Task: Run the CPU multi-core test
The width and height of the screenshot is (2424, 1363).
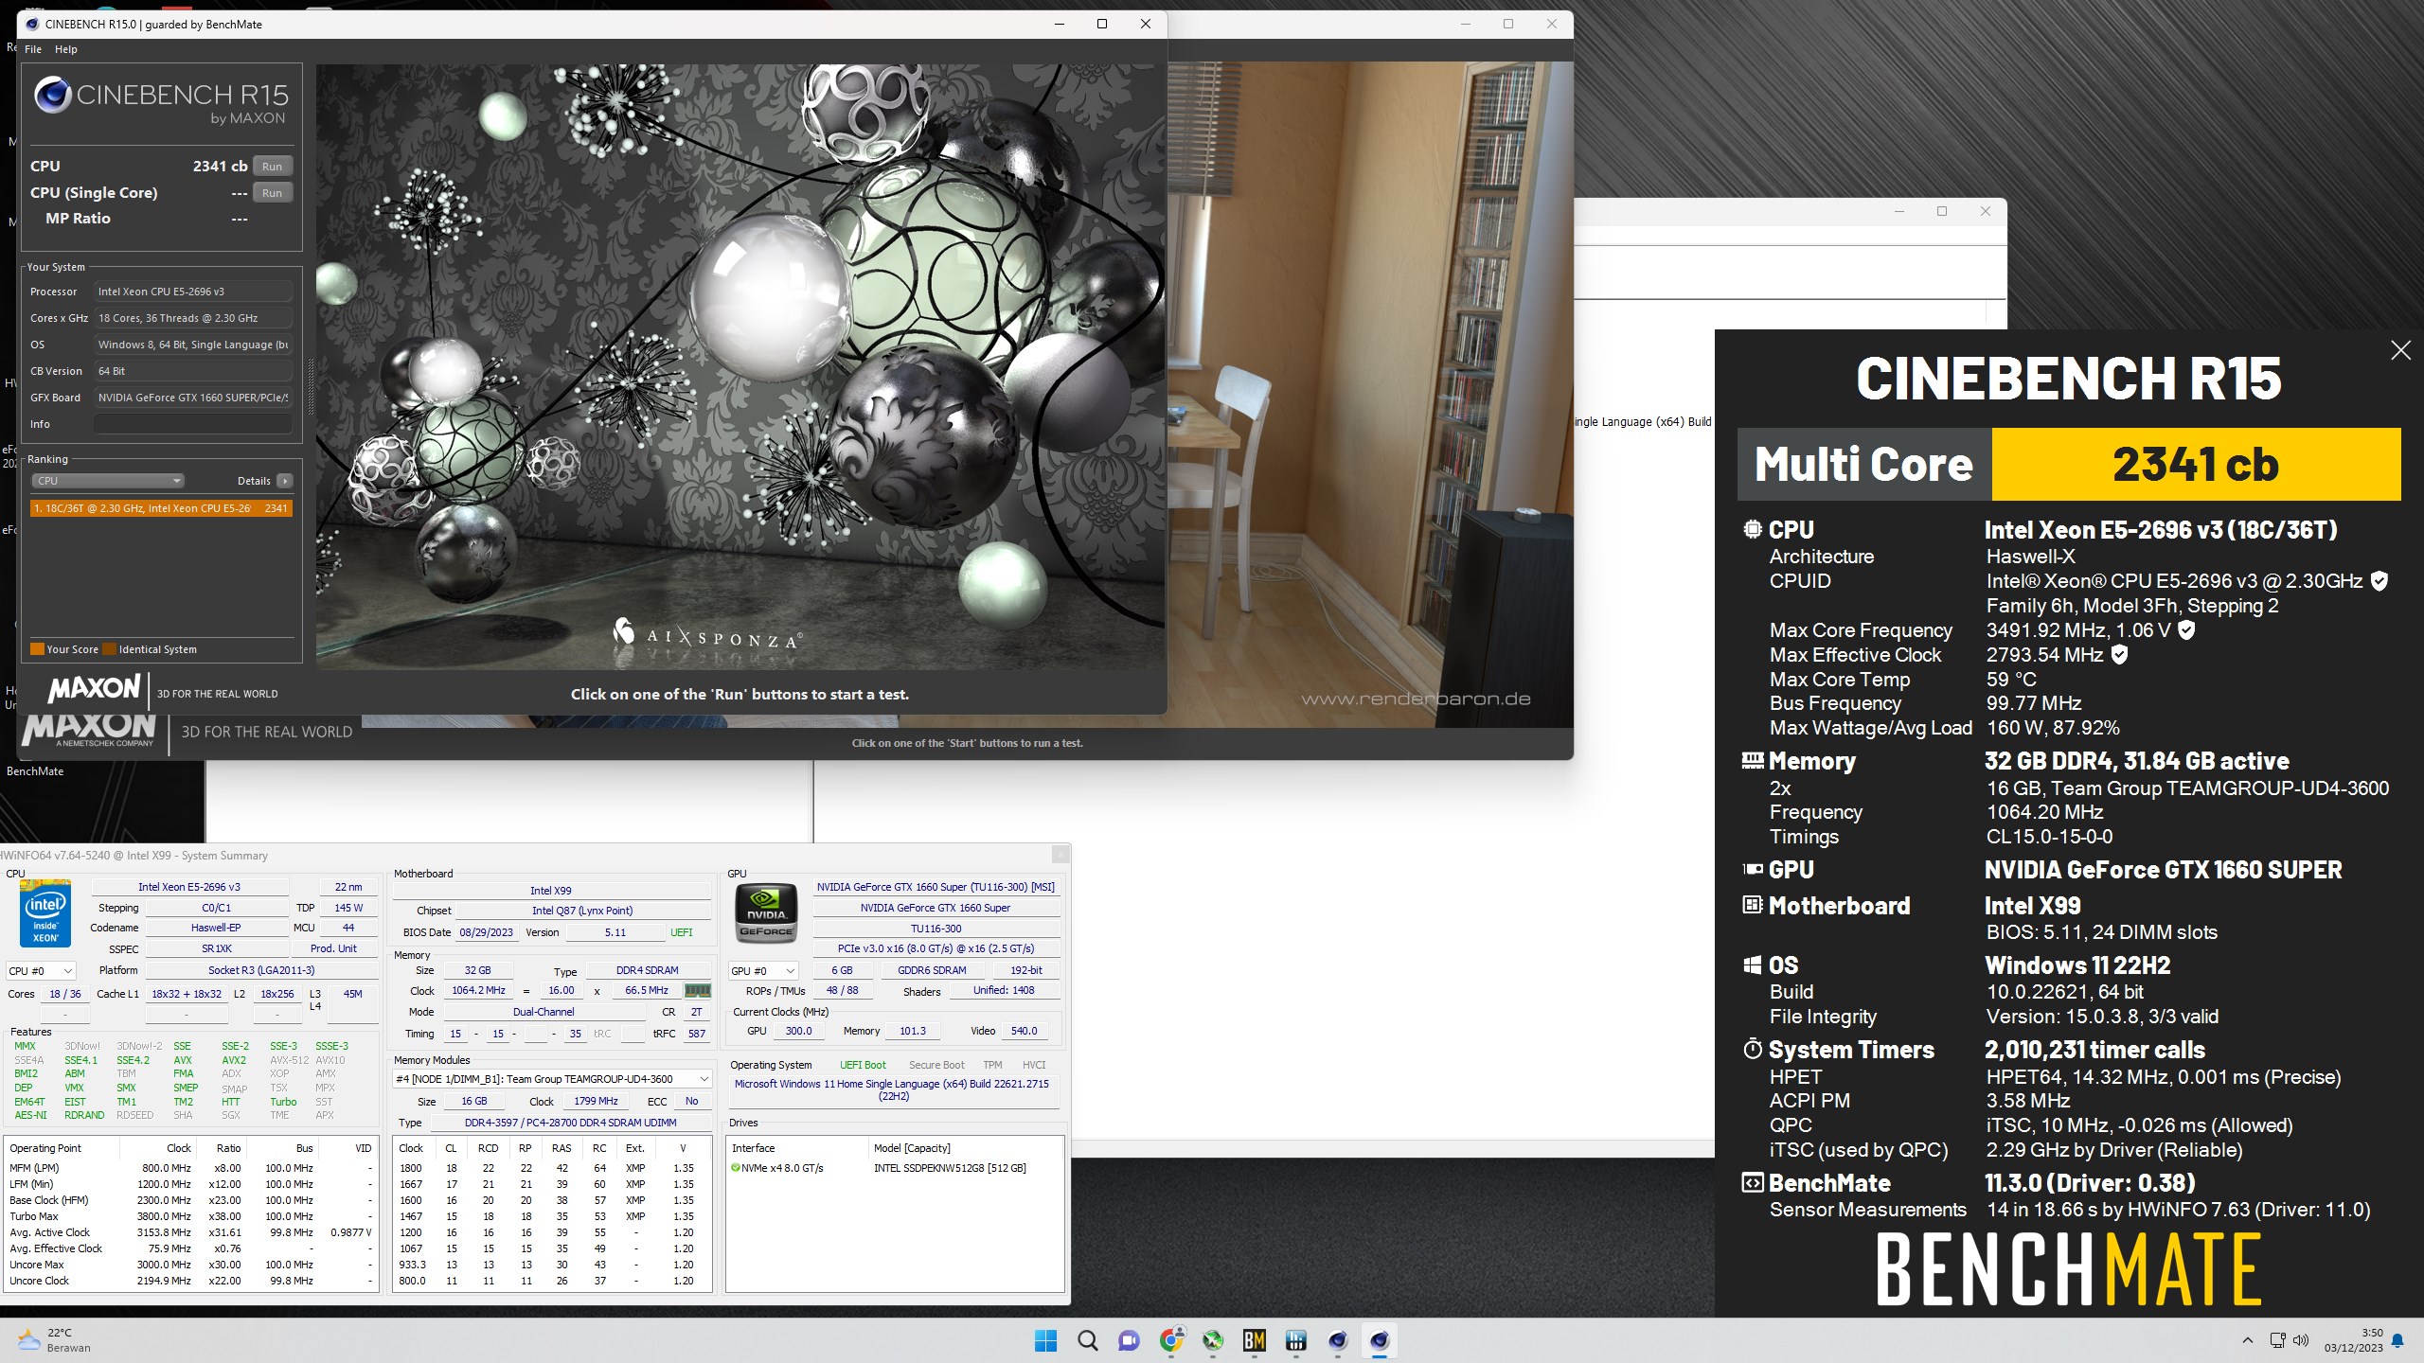Action: click(273, 167)
